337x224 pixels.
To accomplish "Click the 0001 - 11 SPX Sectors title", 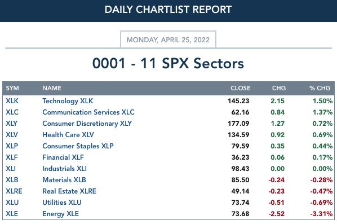I will (x=168, y=64).
